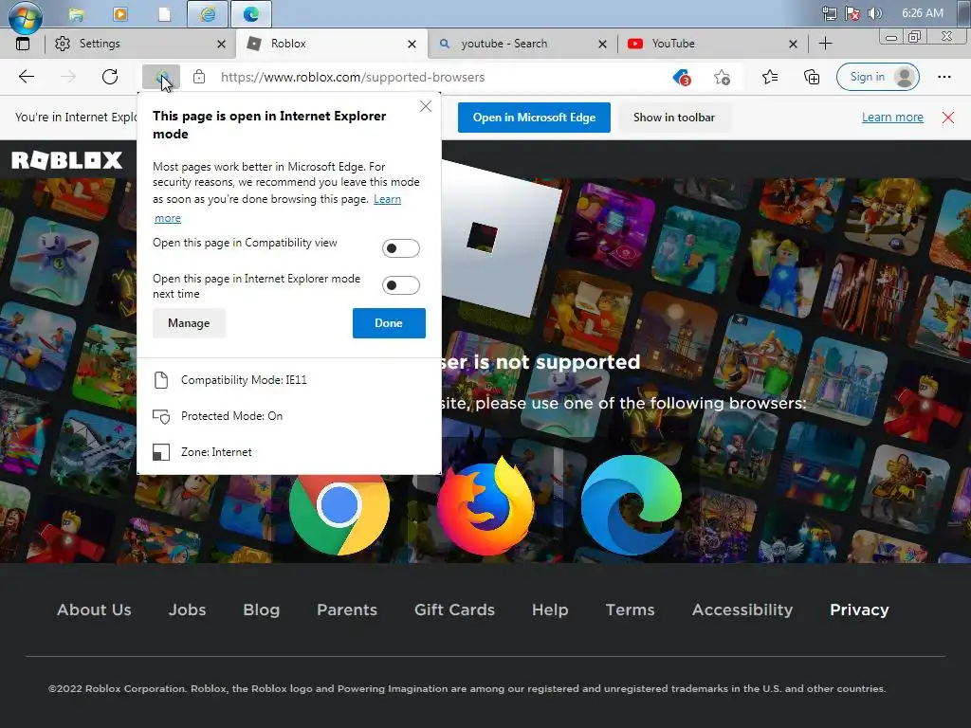Open the Favorites list icon

770,77
